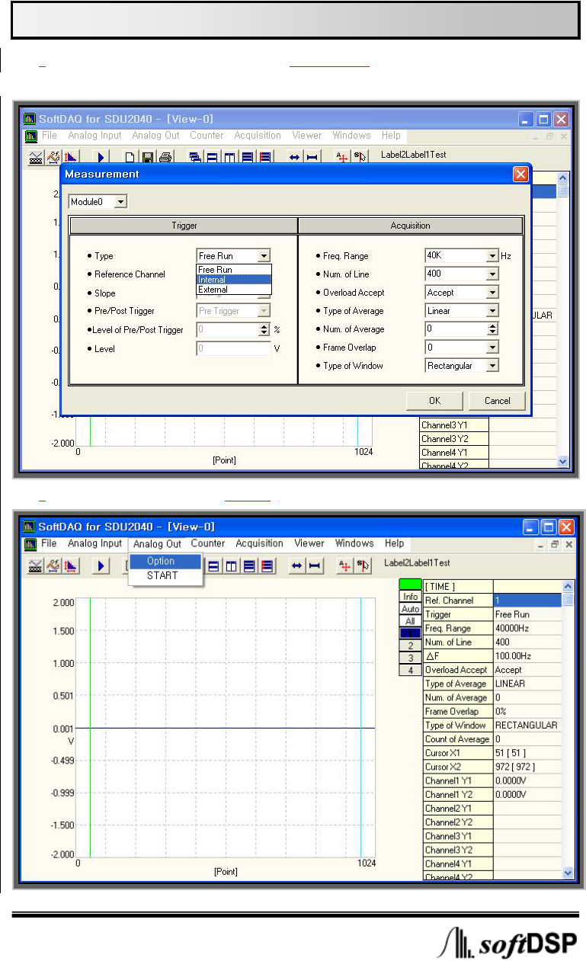
Task: Choose Internal from the Type dropdown list
Action: (x=233, y=280)
